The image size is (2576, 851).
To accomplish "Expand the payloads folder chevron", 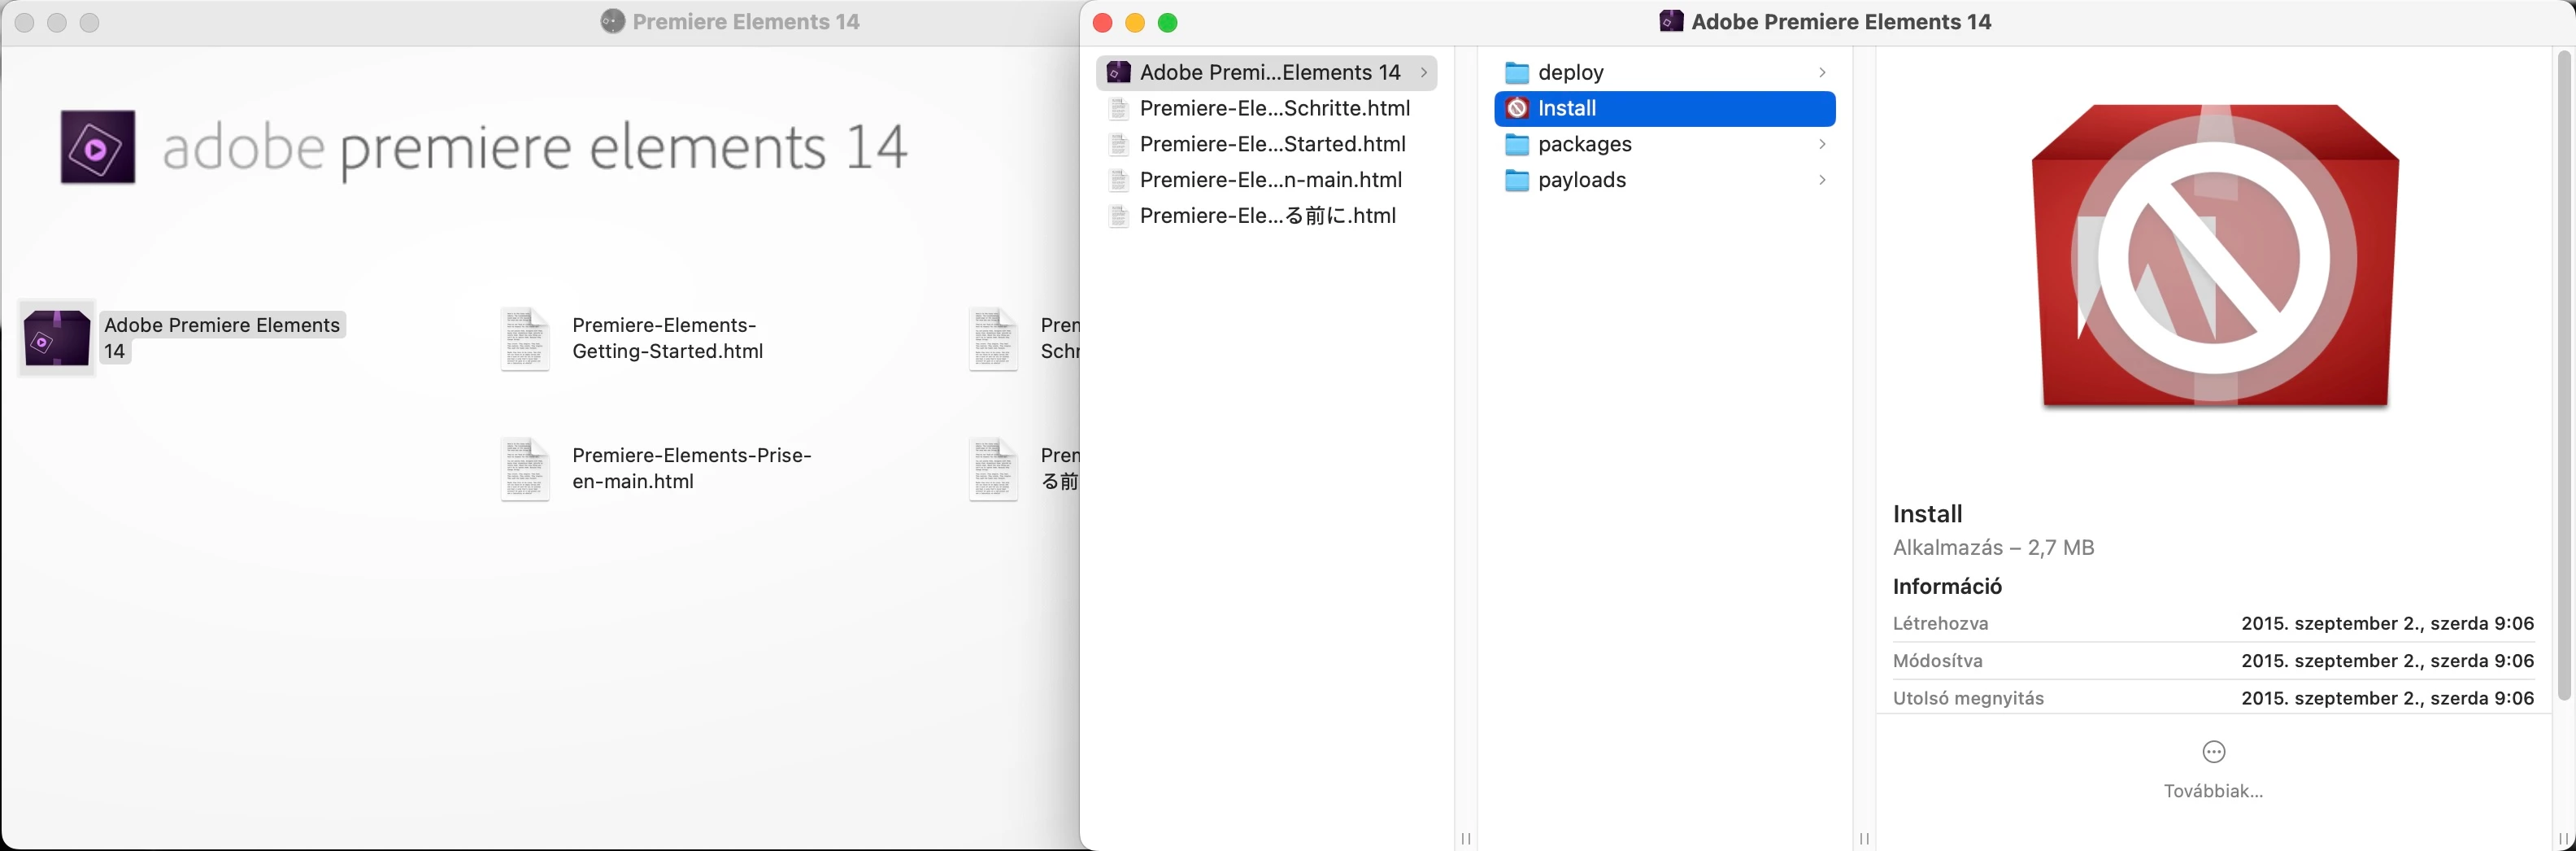I will pos(1822,181).
